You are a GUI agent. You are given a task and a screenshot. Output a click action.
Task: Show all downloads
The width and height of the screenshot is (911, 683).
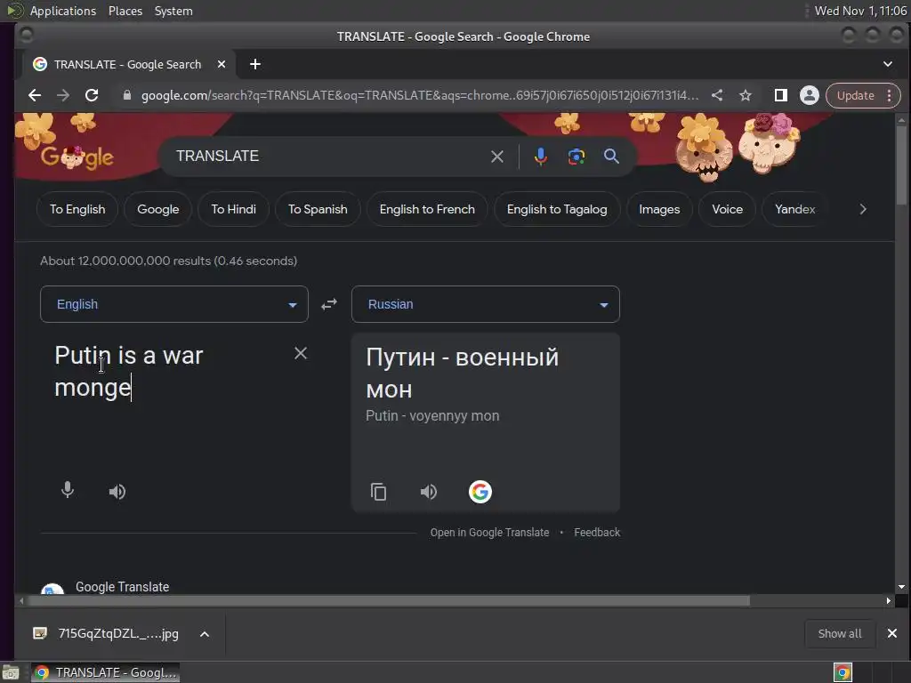coord(840,633)
